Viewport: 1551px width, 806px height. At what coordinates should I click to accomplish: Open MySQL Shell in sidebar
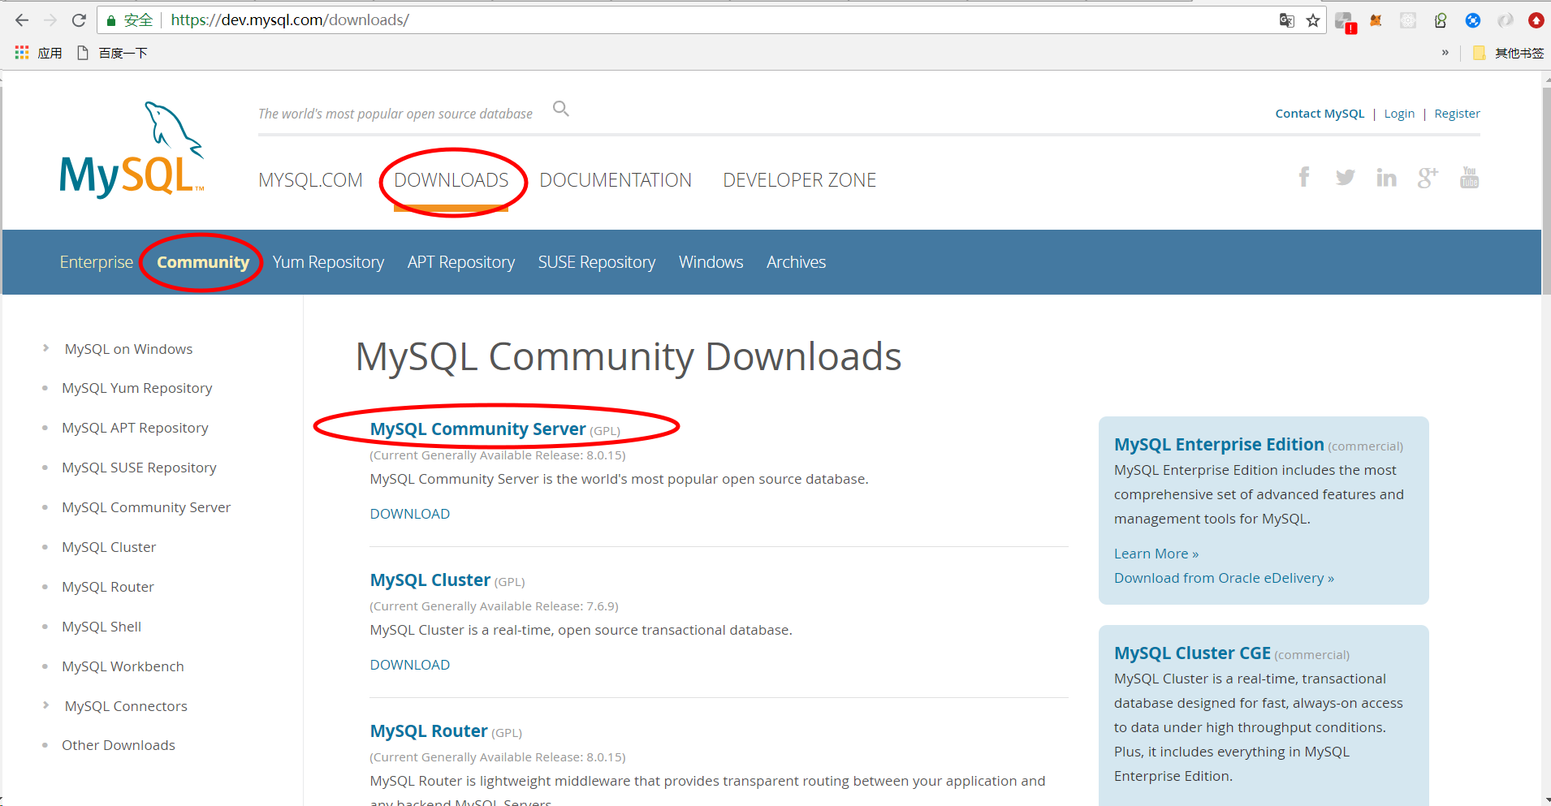tap(102, 627)
